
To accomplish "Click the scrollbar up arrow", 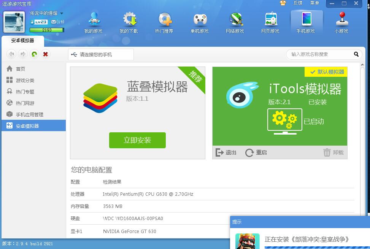I will pyautogui.click(x=362, y=65).
